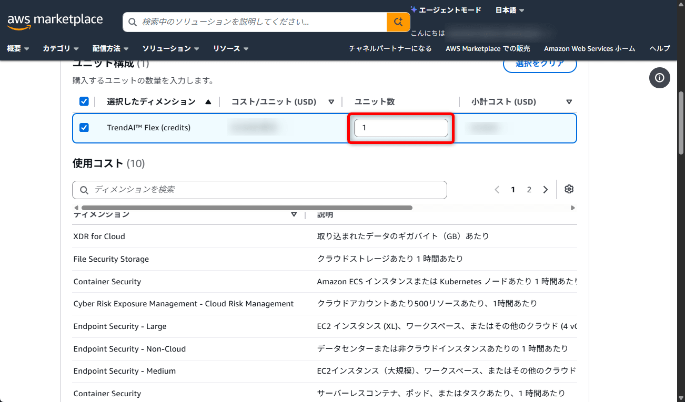
Task: Click the usage table horizontal scrollbar thumb
Action: (247, 208)
